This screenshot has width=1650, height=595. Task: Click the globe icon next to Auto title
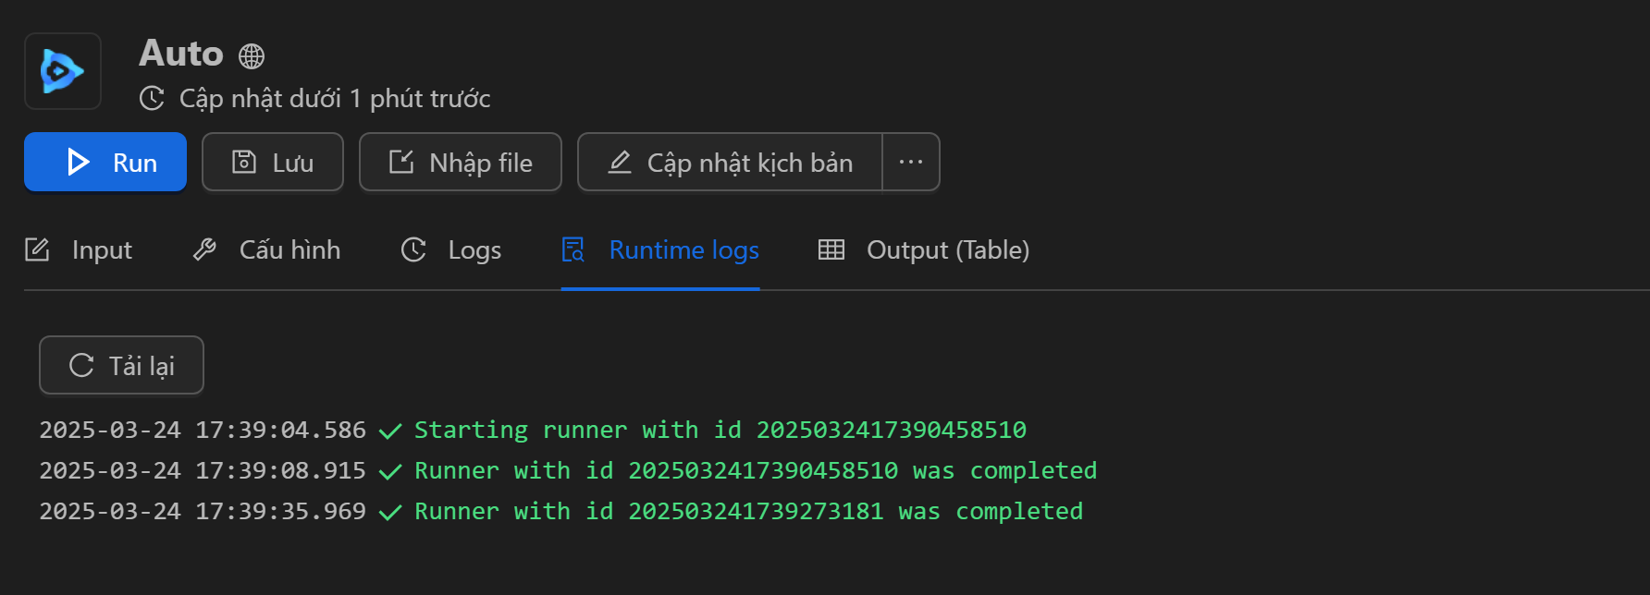250,55
